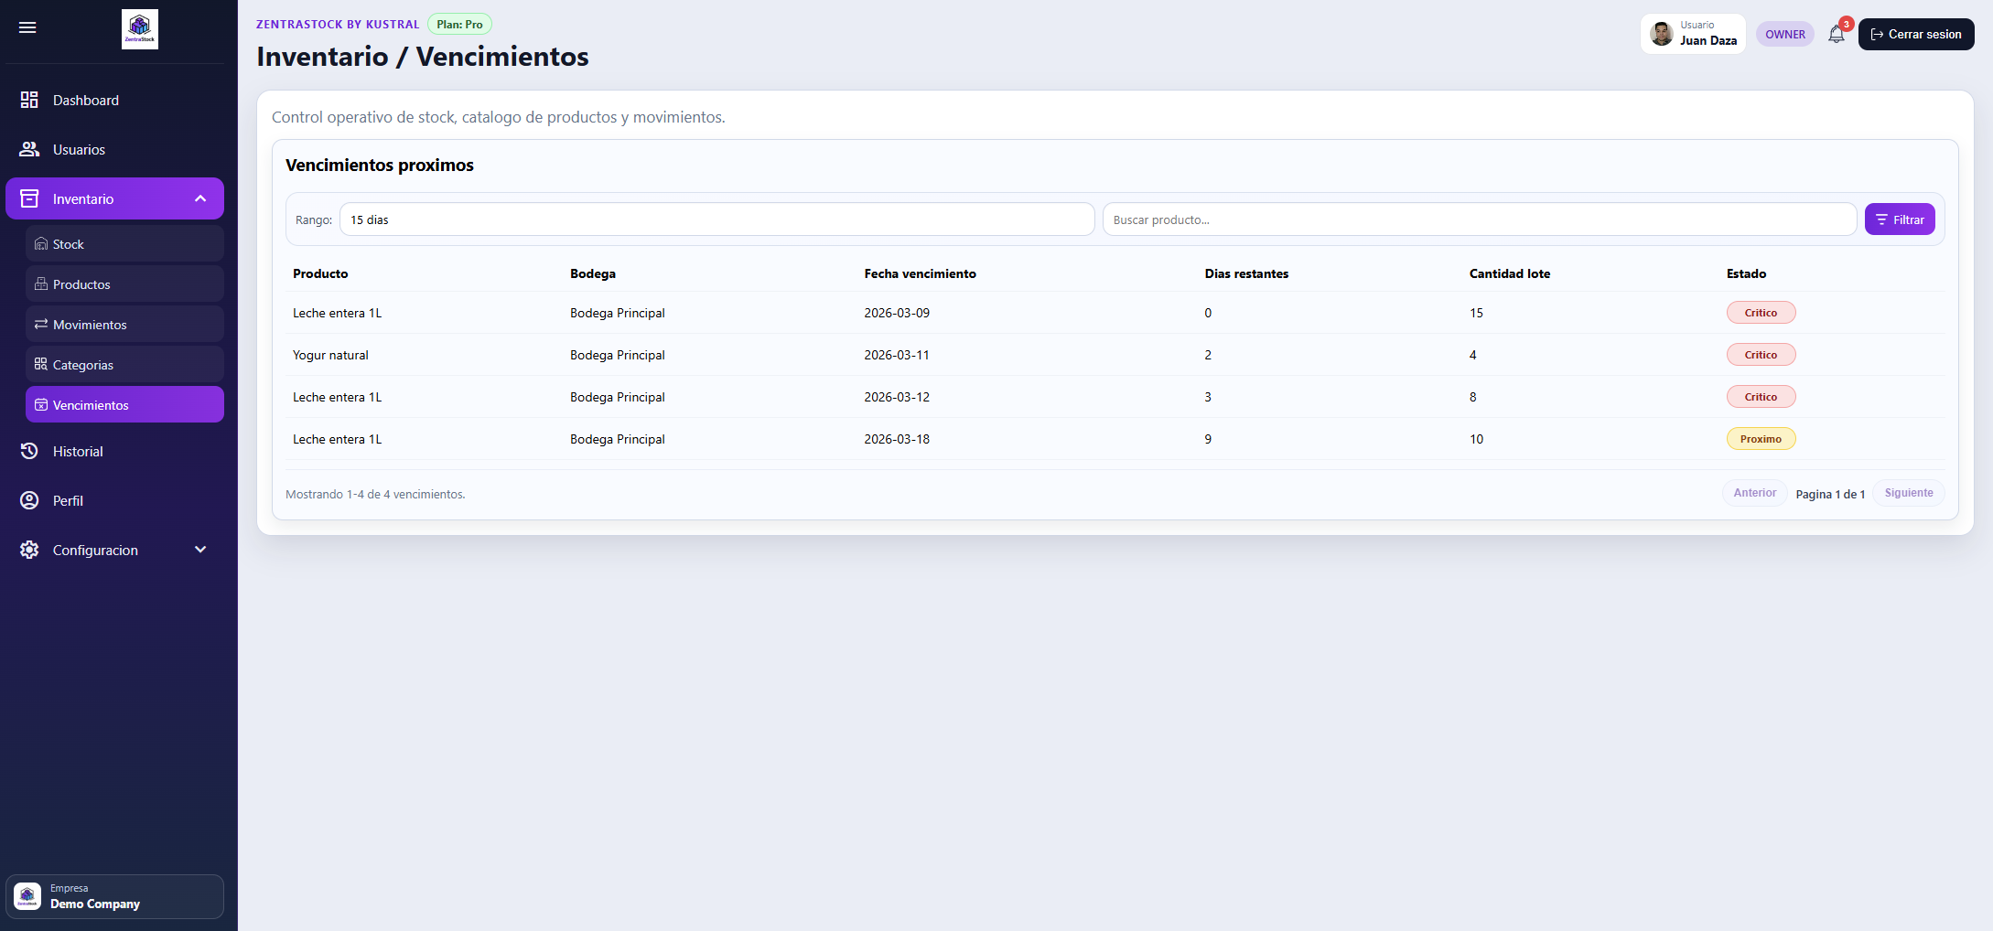1993x931 pixels.
Task: Click the Vencimientos calendar icon
Action: pyautogui.click(x=41, y=405)
